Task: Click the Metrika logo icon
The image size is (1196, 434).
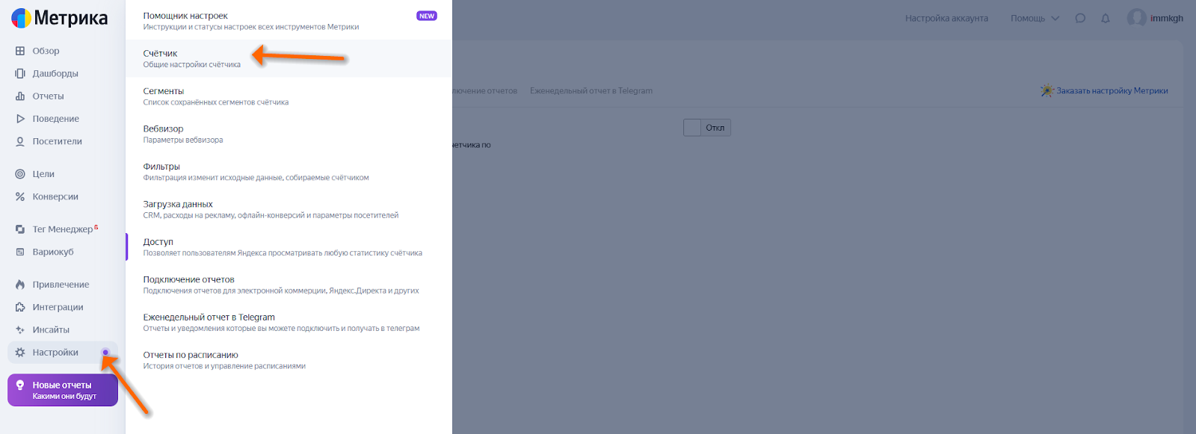Action: pos(21,18)
